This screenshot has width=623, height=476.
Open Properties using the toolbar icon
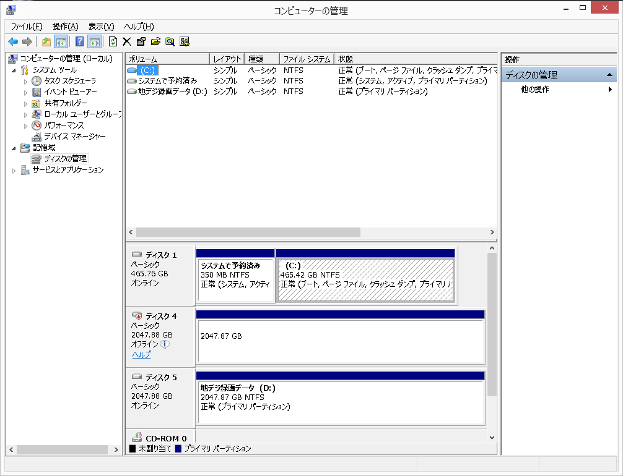141,41
